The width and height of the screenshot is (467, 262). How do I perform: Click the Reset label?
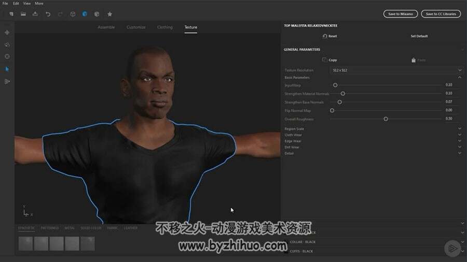pyautogui.click(x=333, y=36)
